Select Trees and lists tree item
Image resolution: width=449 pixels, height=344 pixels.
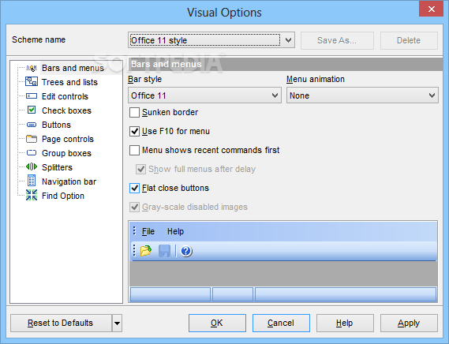click(69, 82)
